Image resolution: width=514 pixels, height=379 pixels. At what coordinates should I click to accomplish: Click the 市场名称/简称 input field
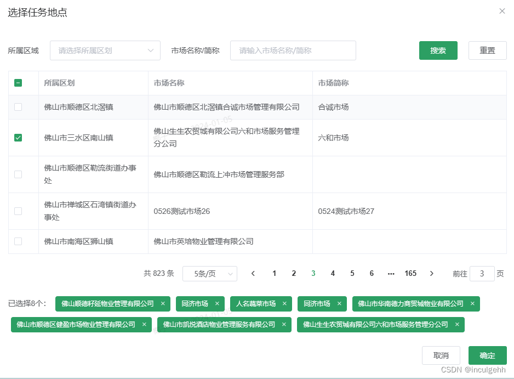293,50
